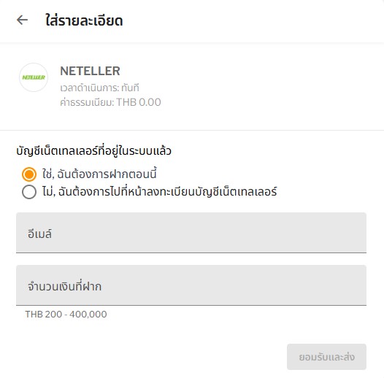This screenshot has width=384, height=378.
Task: Focus the จำนวนเงินที่ฝาก input field
Action: click(x=191, y=285)
